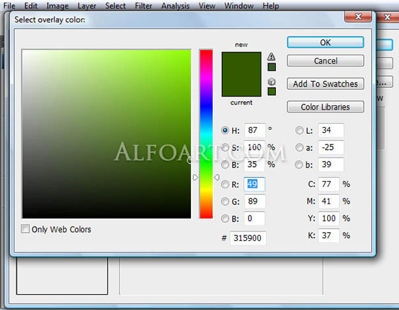Open the Analysis menu
The width and height of the screenshot is (399, 310).
coord(176,5)
